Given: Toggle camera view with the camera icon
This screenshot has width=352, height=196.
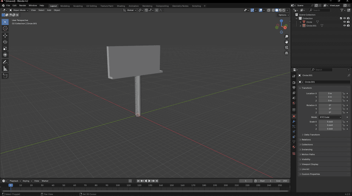Looking at the screenshot, I should 287,47.
